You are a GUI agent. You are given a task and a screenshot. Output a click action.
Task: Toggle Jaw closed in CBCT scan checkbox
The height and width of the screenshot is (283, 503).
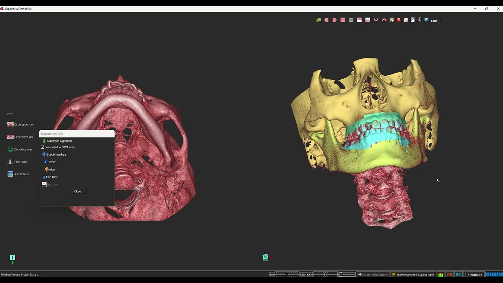coord(42,147)
